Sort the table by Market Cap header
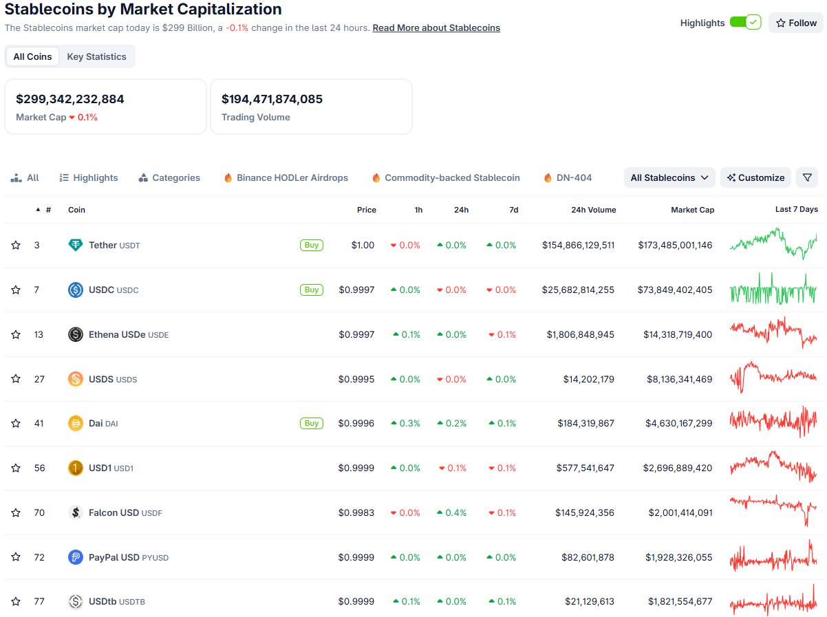This screenshot has width=827, height=617. pos(692,210)
